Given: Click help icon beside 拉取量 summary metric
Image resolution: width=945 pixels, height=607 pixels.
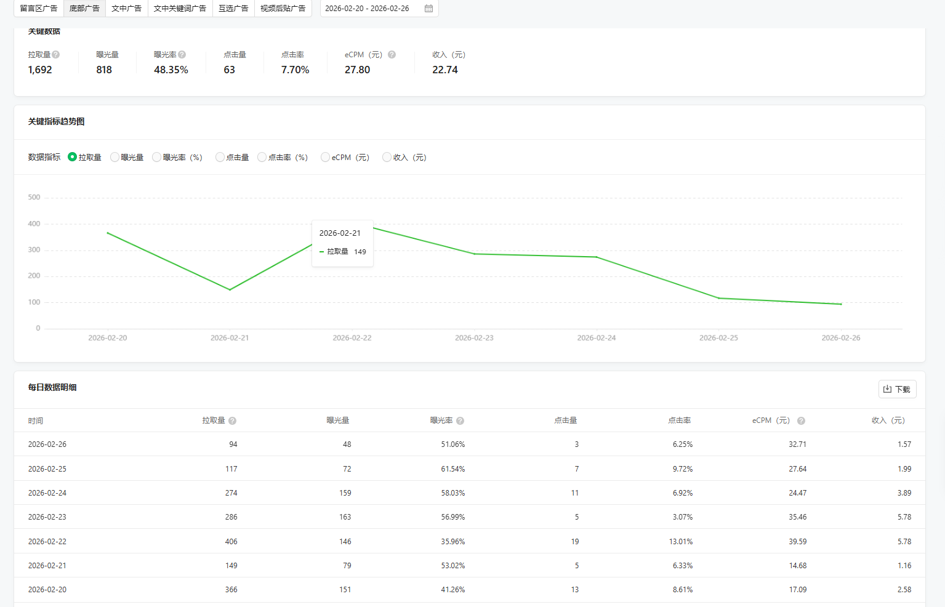Looking at the screenshot, I should 56,55.
